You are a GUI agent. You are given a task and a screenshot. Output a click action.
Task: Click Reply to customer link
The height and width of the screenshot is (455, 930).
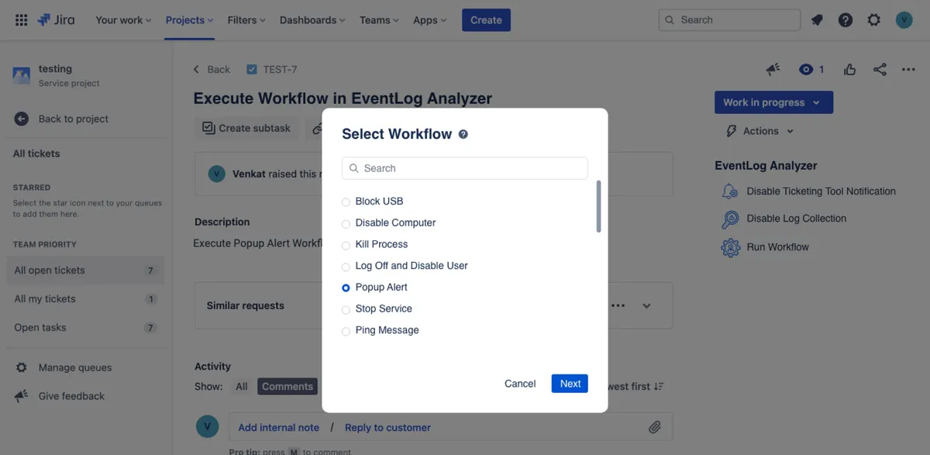point(387,427)
